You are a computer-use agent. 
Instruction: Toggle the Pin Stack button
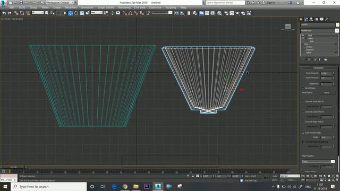point(303,59)
